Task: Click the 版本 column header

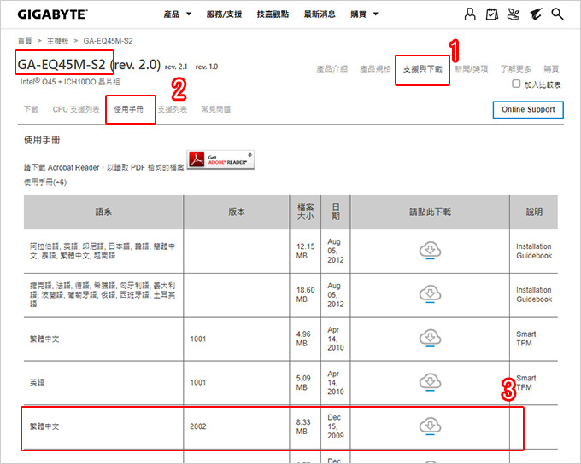Action: [x=237, y=212]
